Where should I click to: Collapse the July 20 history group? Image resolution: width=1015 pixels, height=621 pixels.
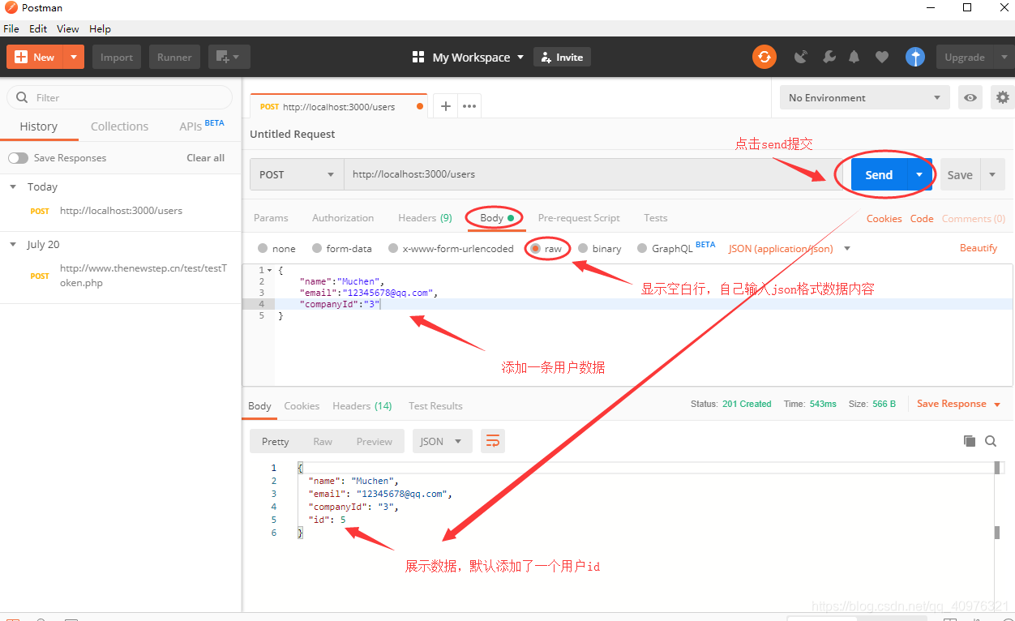[x=13, y=244]
